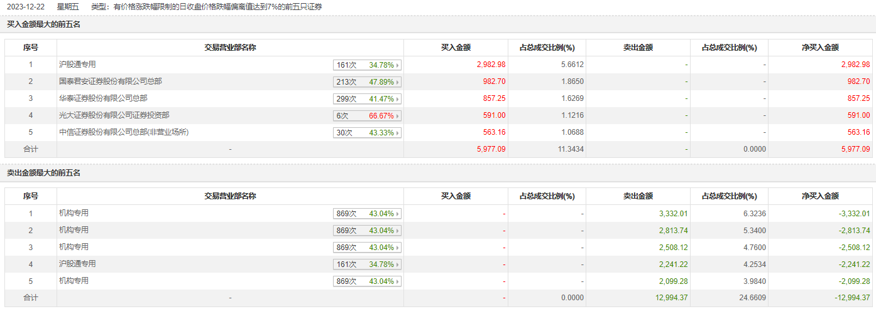
Task: Open the 299次 41.47% box for 华泰证券
Action: pyautogui.click(x=367, y=98)
